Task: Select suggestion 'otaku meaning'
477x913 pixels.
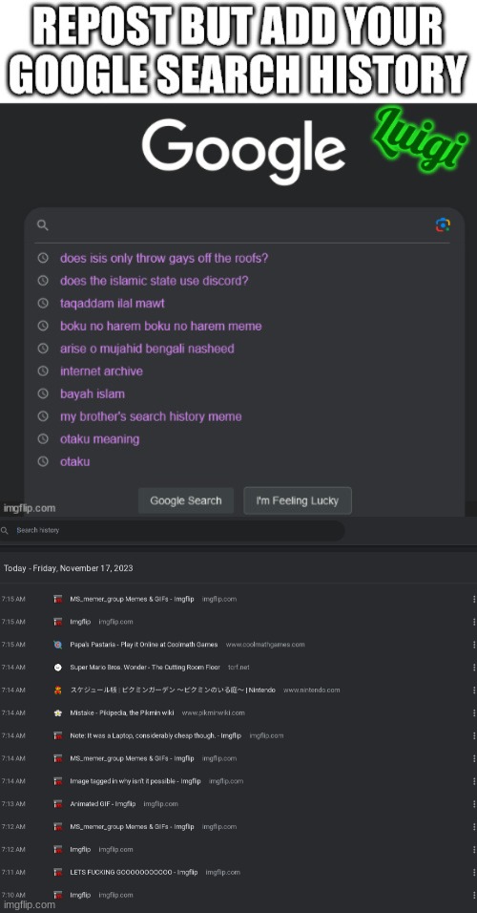Action: click(x=99, y=439)
